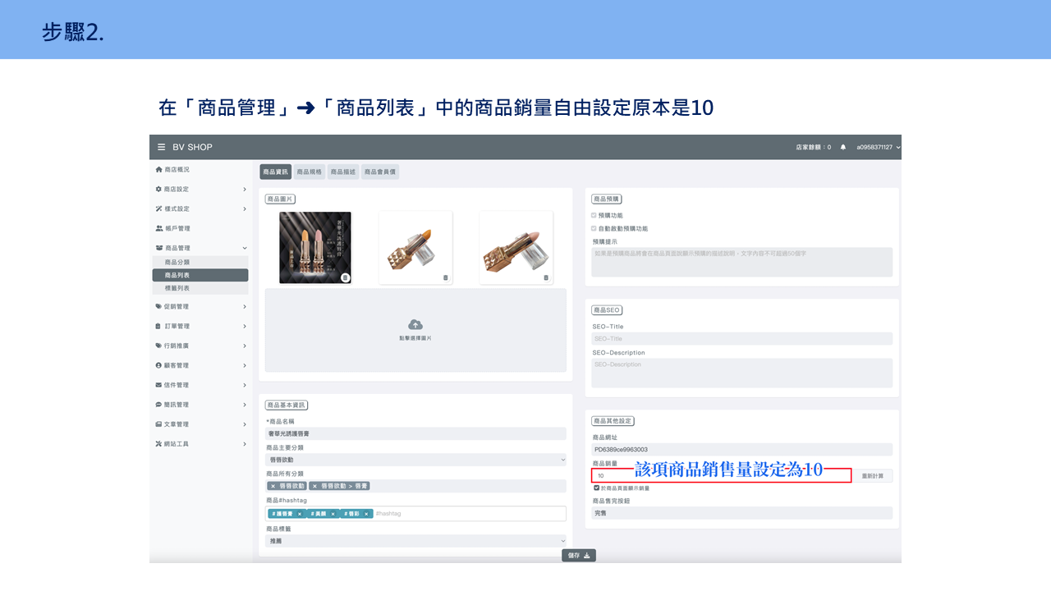Switch to the 商品規格 tab
1051x591 pixels.
pos(310,172)
